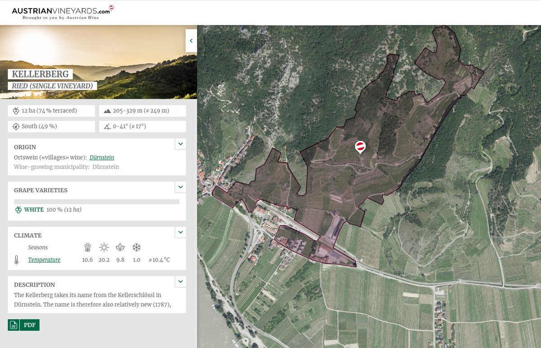Click the 0-41° slope value

click(129, 127)
